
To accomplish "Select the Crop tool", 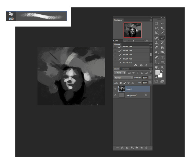I will (x=156, y=33).
